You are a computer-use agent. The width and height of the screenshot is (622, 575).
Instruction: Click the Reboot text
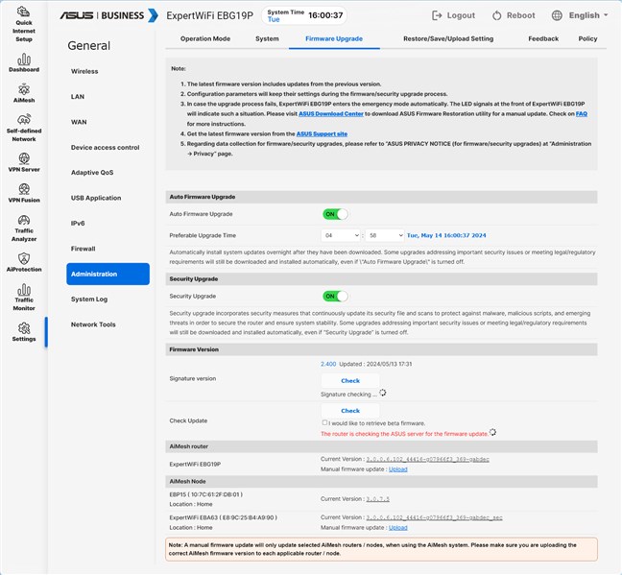click(521, 15)
